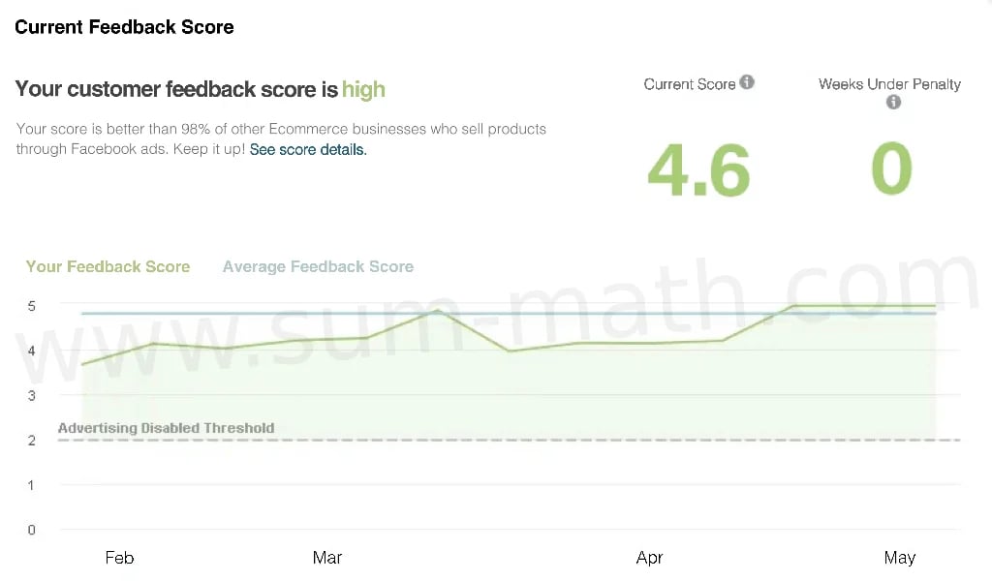
Task: Click the 0 weeks under penalty value
Action: coord(891,168)
